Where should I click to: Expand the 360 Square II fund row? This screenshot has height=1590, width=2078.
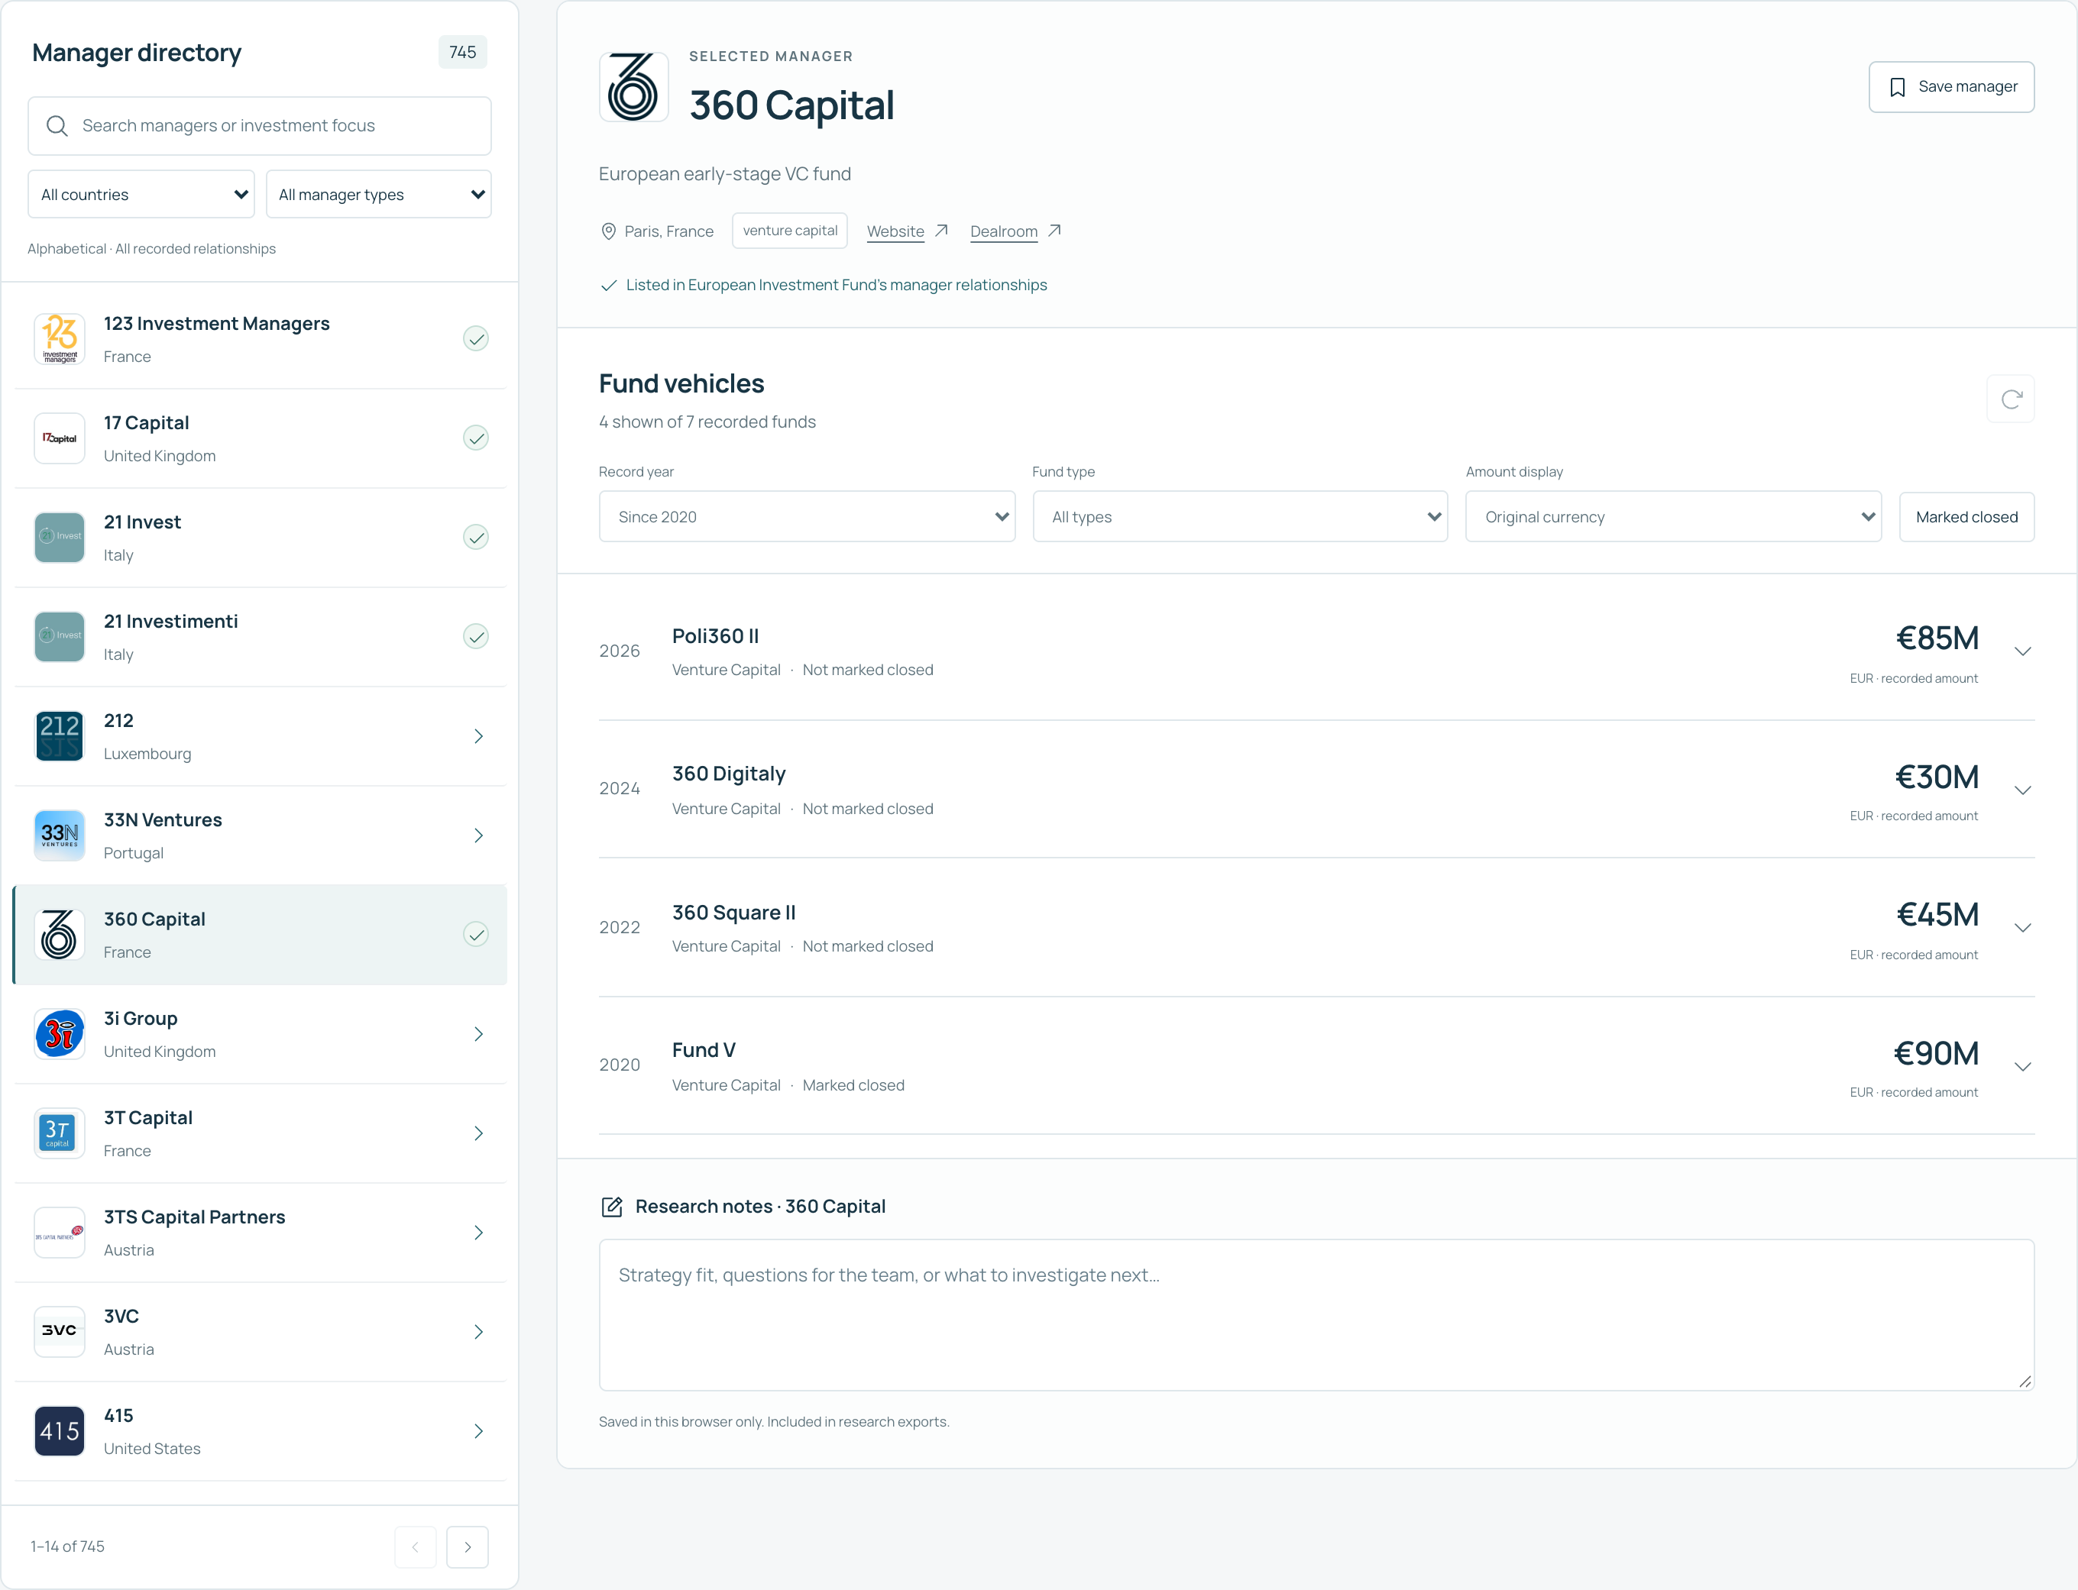2022,927
